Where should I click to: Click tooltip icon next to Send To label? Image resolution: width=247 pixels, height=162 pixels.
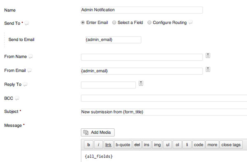tap(27, 23)
